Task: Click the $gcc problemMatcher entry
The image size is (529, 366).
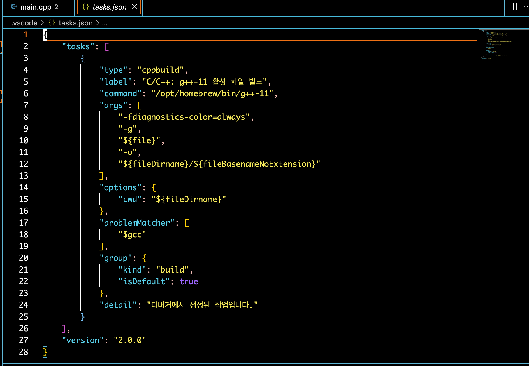Action: point(132,234)
